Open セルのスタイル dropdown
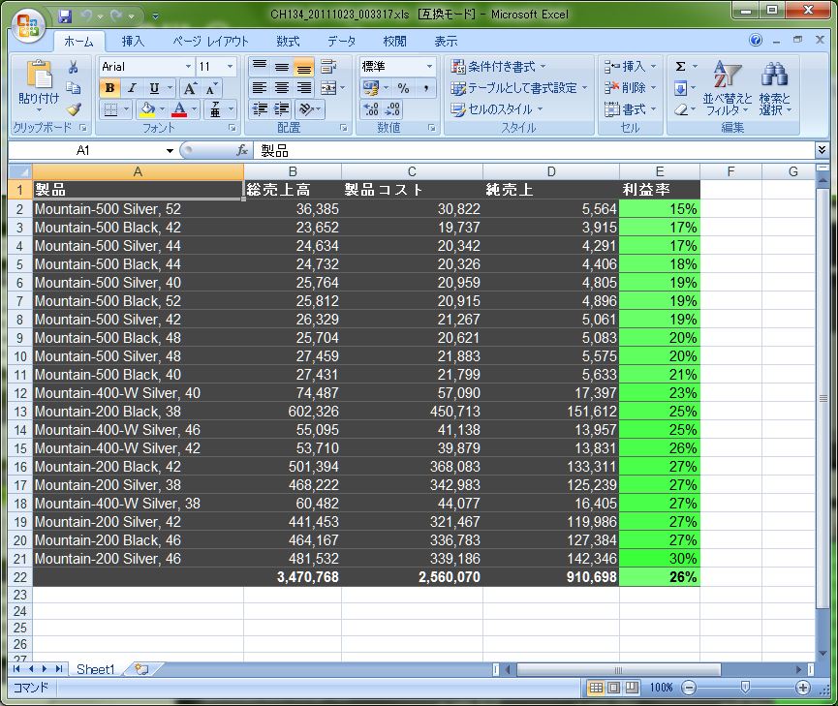This screenshot has width=838, height=706. pyautogui.click(x=496, y=109)
